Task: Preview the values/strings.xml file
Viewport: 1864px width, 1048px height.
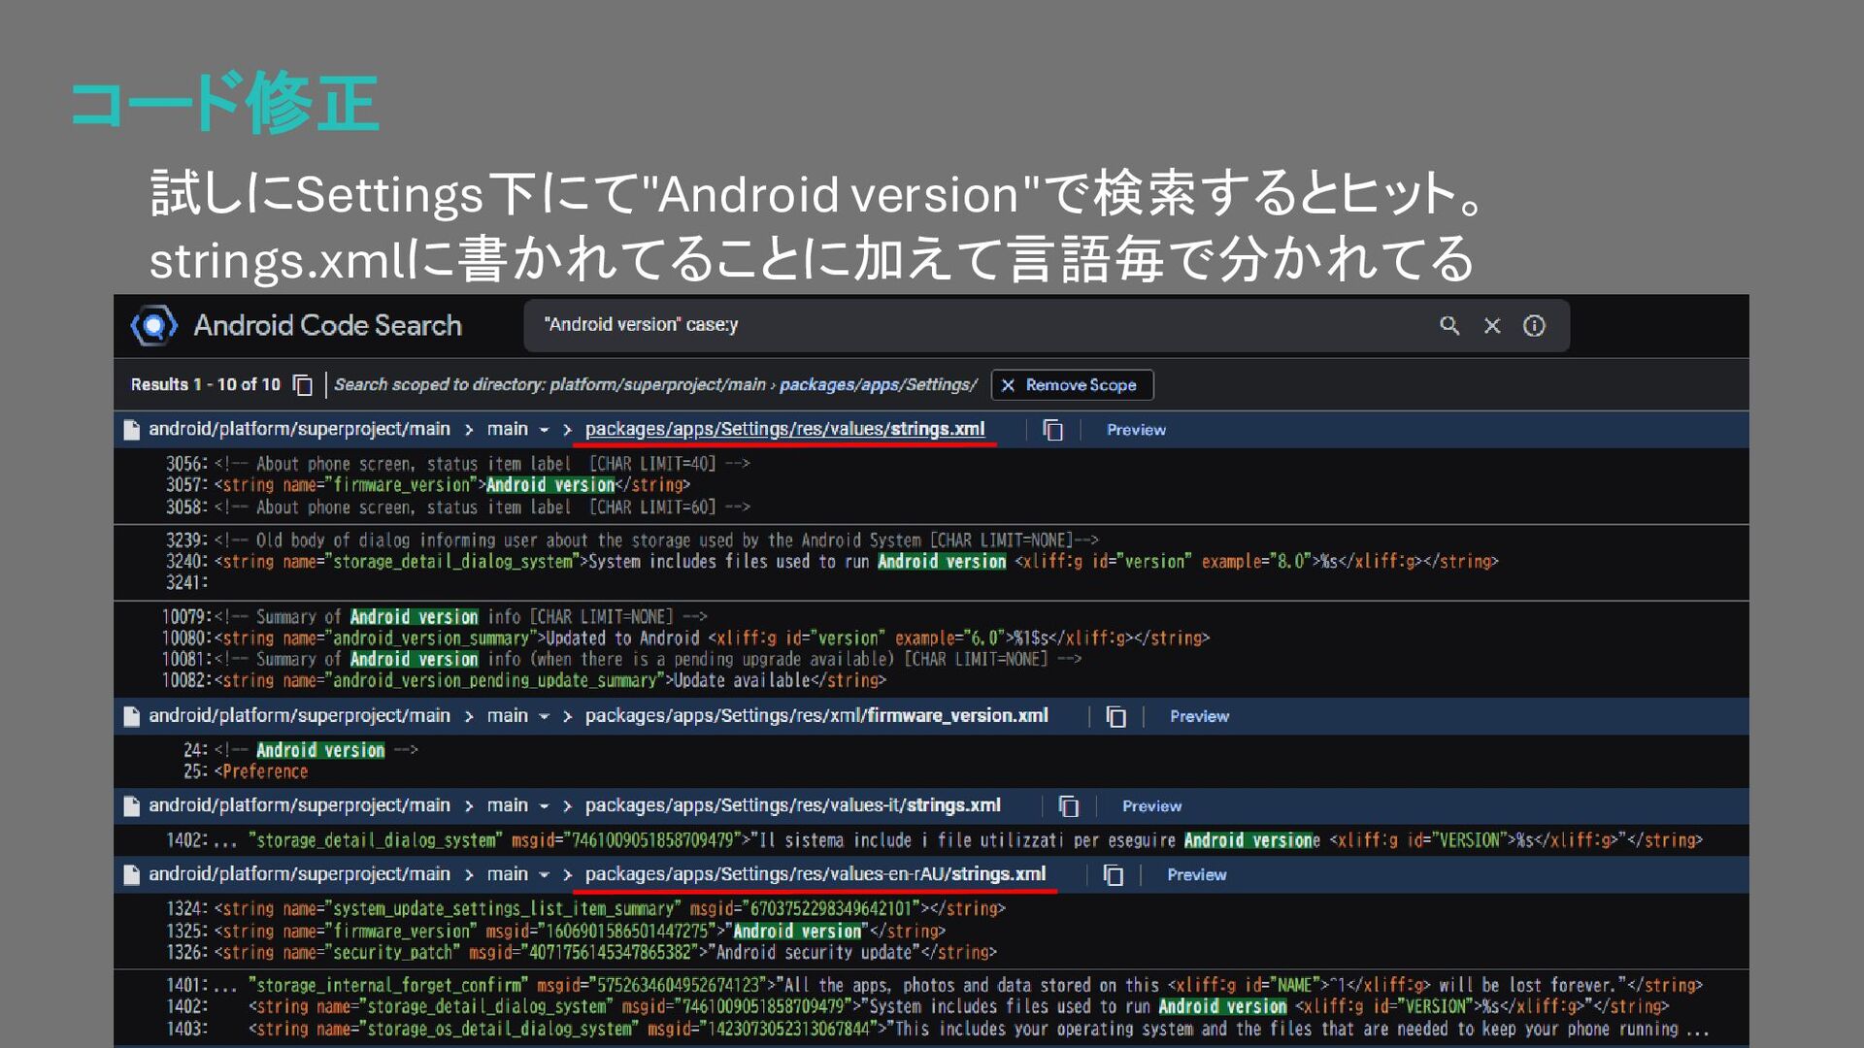Action: tap(1136, 430)
